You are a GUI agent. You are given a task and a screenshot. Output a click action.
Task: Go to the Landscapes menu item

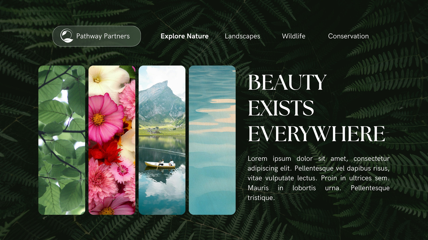(242, 36)
